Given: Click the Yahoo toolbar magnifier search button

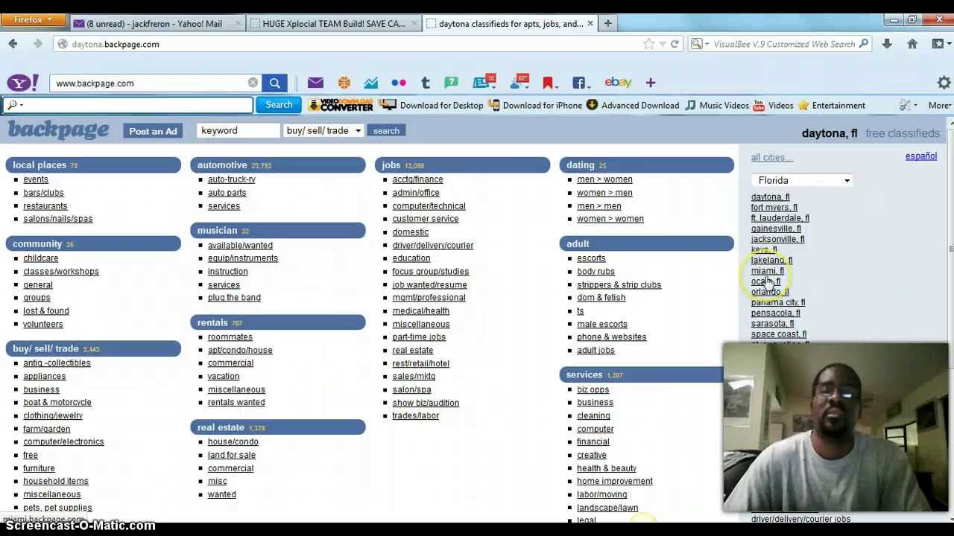Looking at the screenshot, I should click(x=275, y=83).
